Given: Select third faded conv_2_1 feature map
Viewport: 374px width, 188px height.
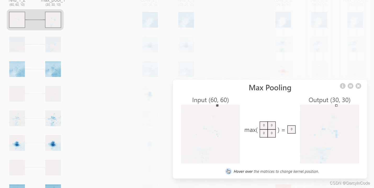Looking at the screenshot, I should [150, 69].
